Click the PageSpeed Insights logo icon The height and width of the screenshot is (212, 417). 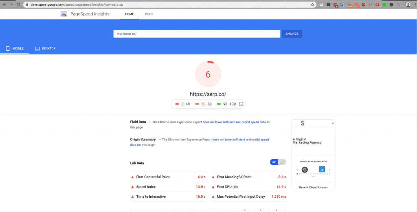click(x=64, y=14)
